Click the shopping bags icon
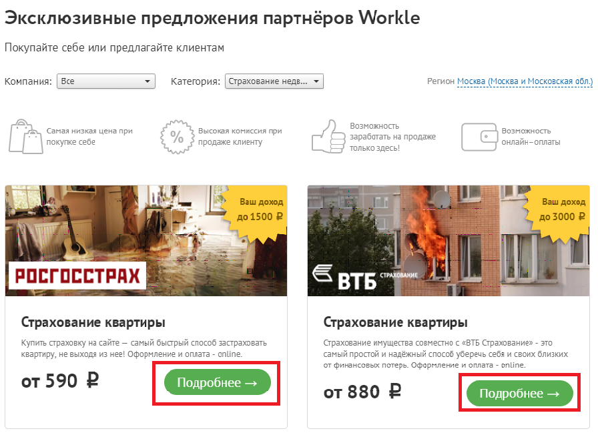Image resolution: width=598 pixels, height=433 pixels. point(25,137)
